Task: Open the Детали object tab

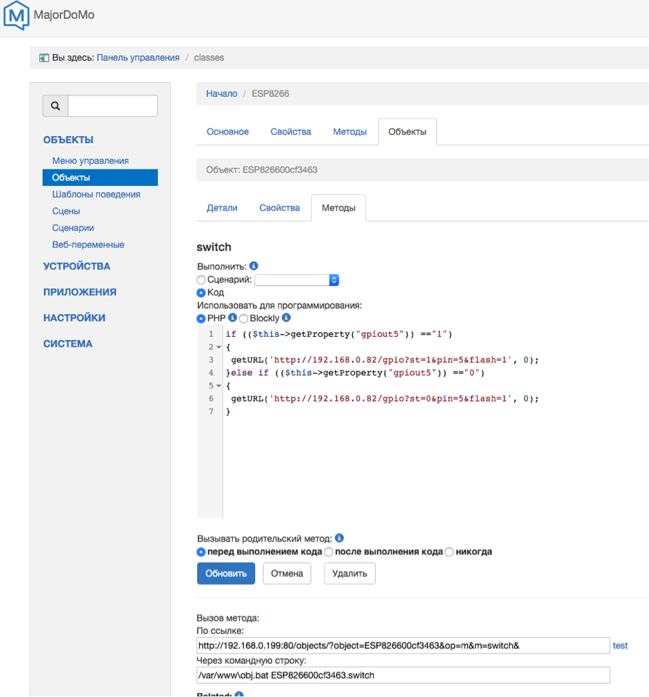Action: coord(222,208)
